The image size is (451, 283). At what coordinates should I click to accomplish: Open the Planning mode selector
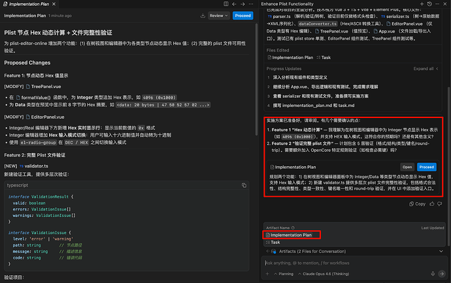284,274
